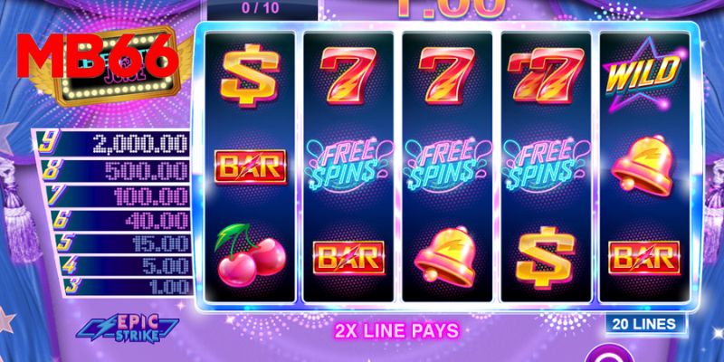
Task: Click the WILD star symbol
Action: point(644,75)
